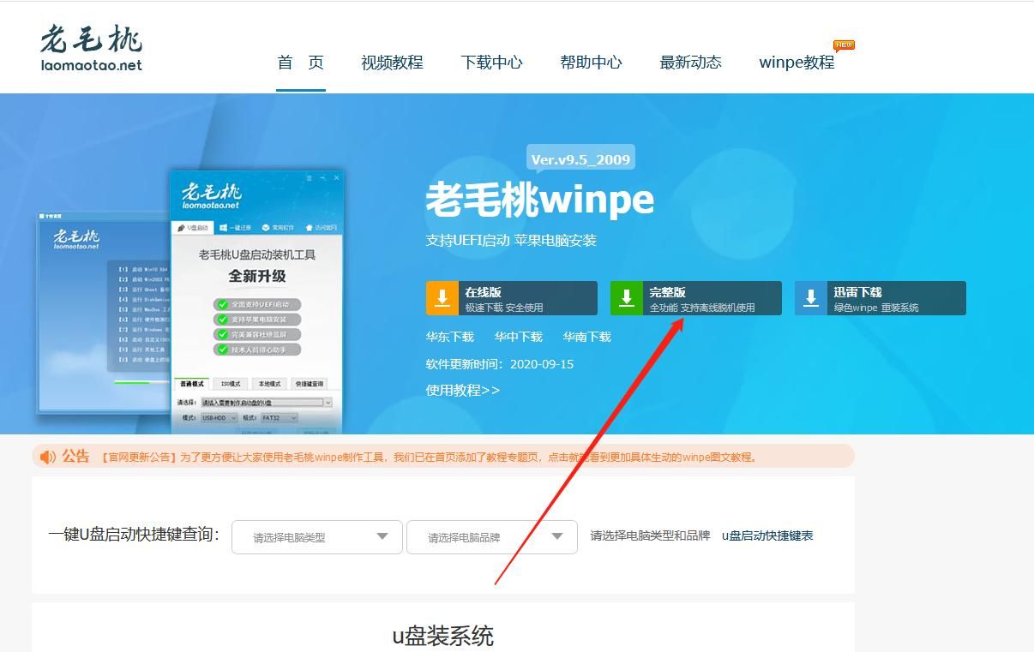Viewport: 1034px width, 652px height.
Task: Open the 老毛桃 laomaotao.net logo
Action: pos(91,49)
